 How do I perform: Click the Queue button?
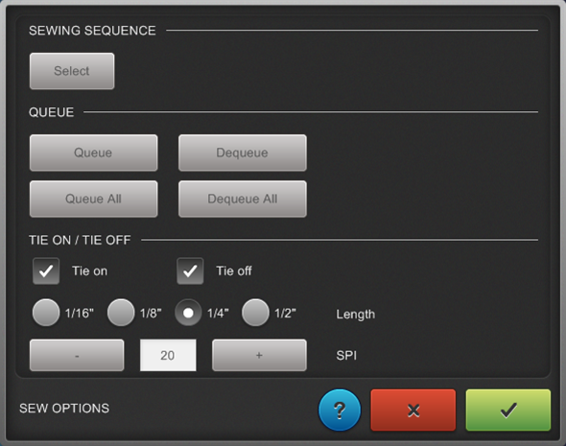(93, 153)
